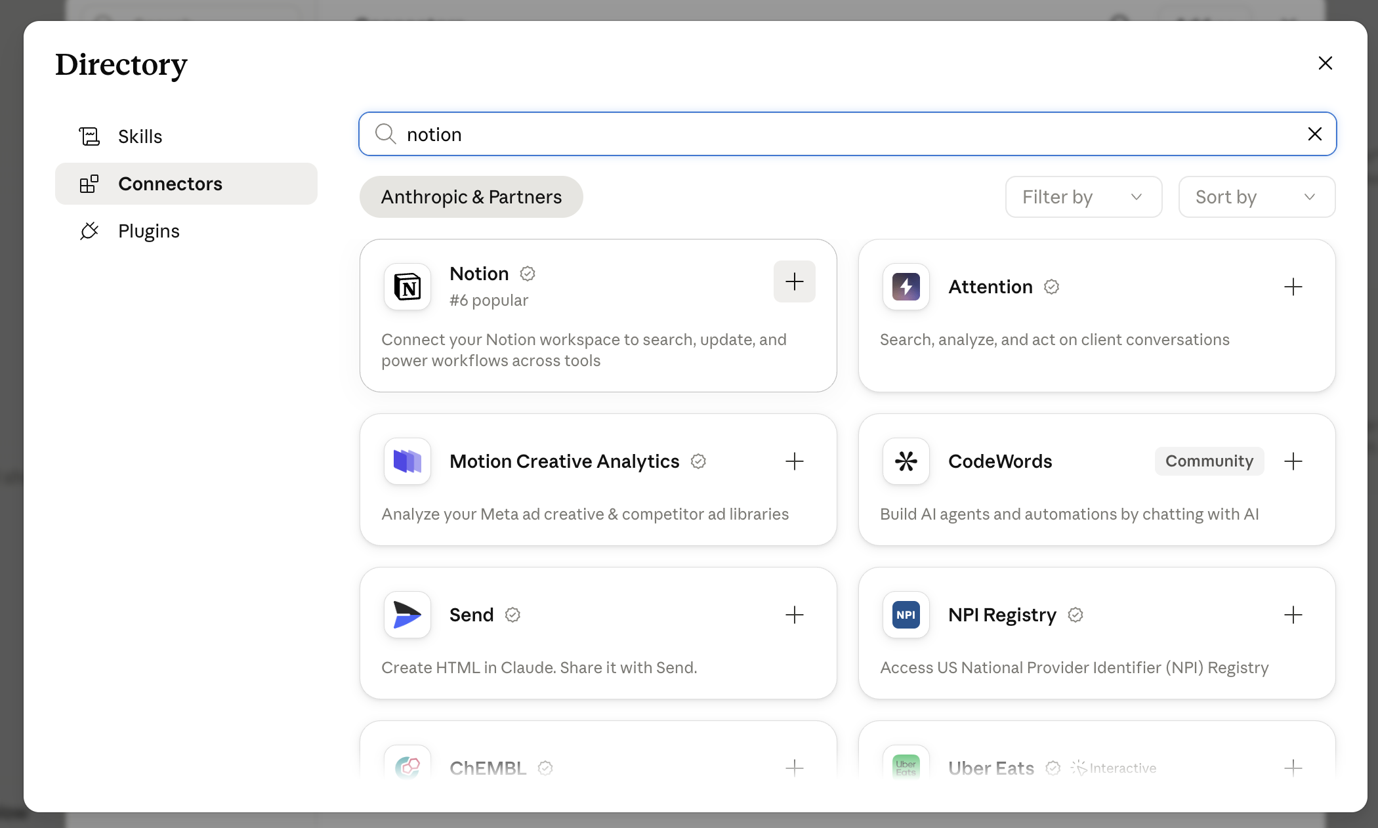The image size is (1378, 828).
Task: Toggle the Anthropic & Partners filter chip
Action: pyautogui.click(x=471, y=197)
